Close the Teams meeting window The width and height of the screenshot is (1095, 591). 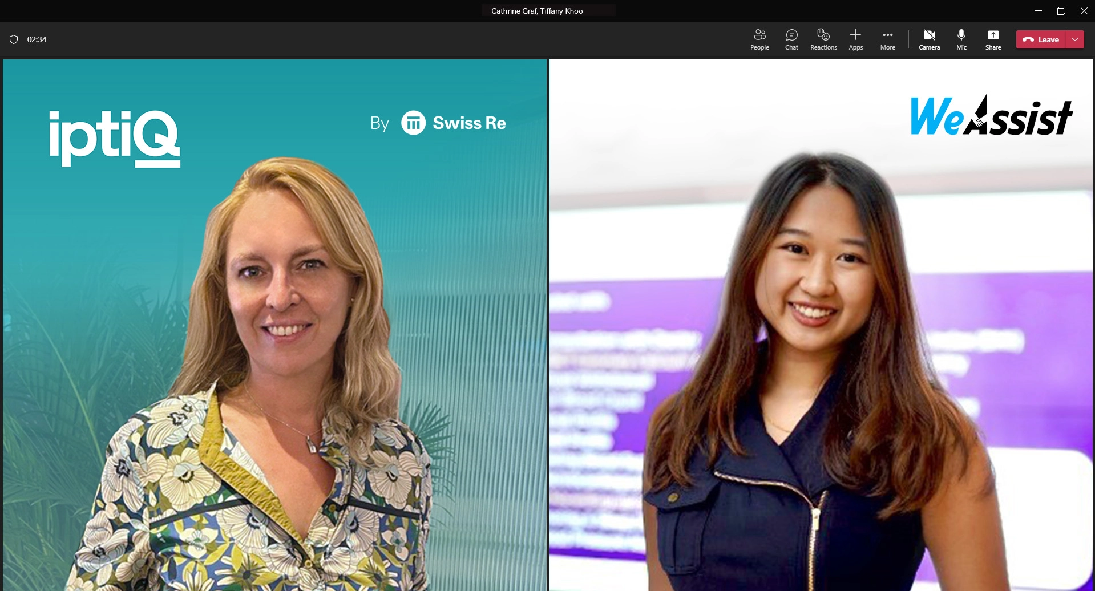(x=1084, y=10)
